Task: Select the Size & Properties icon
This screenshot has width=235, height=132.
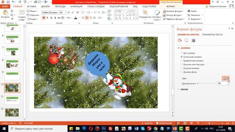Action: tap(194, 40)
